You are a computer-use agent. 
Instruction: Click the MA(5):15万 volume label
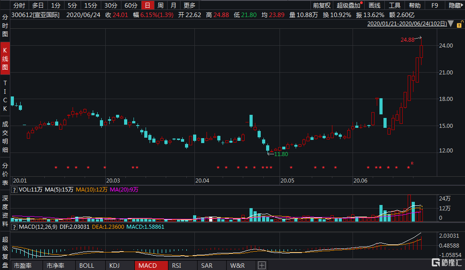[59, 190]
